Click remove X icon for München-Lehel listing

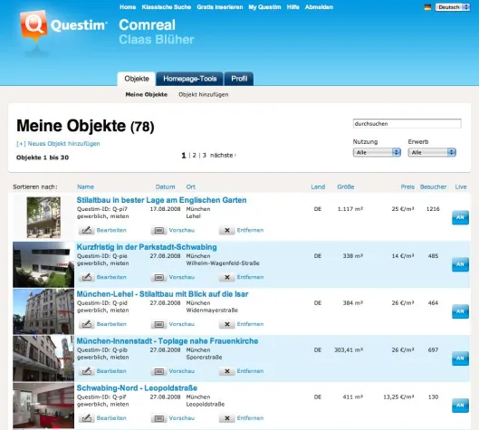click(227, 324)
